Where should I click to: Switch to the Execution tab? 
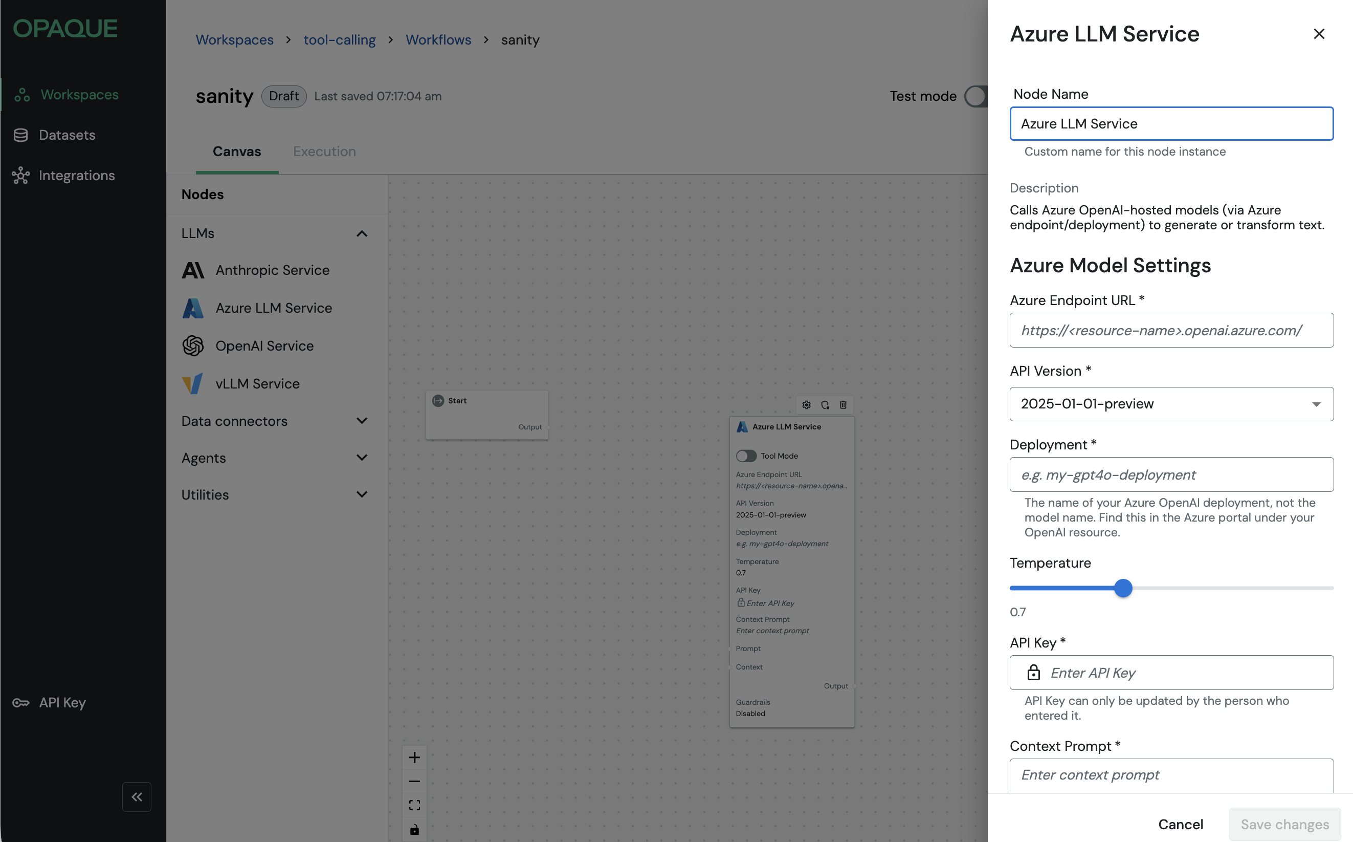(324, 152)
